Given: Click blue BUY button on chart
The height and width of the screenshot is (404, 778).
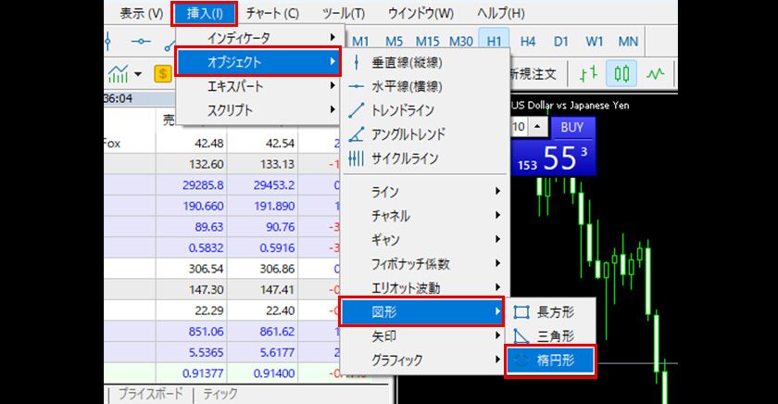Looking at the screenshot, I should coord(572,127).
